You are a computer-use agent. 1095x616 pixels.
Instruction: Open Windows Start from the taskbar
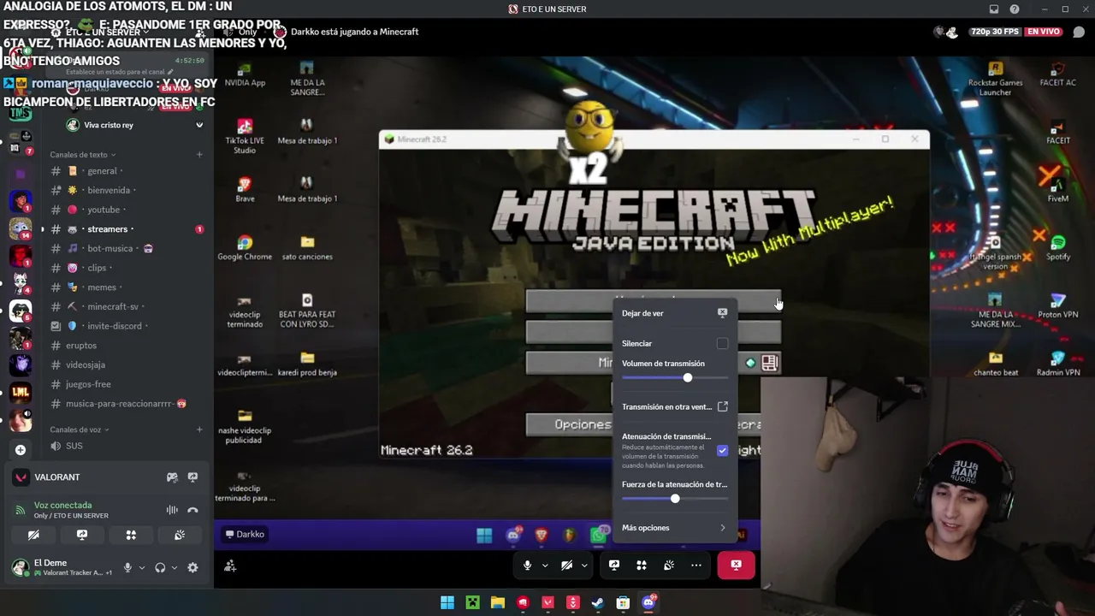447,603
